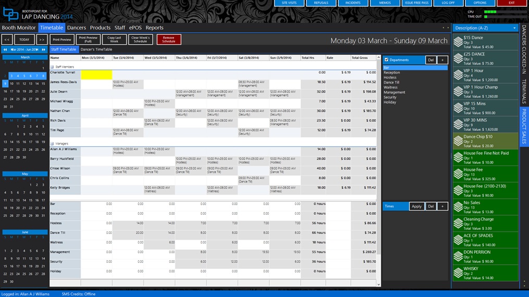The image size is (529, 297).
Task: Switch to Dancer's TimeTable sub-tab
Action: [x=96, y=49]
